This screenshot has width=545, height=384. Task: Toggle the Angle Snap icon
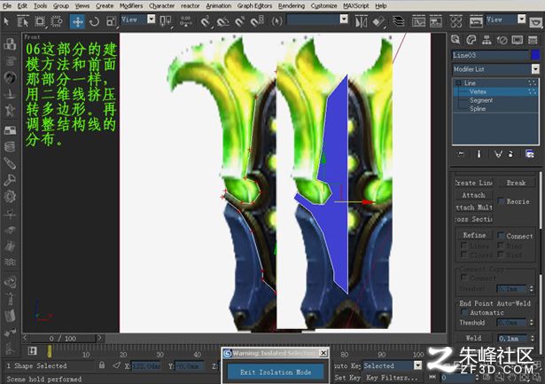point(222,21)
